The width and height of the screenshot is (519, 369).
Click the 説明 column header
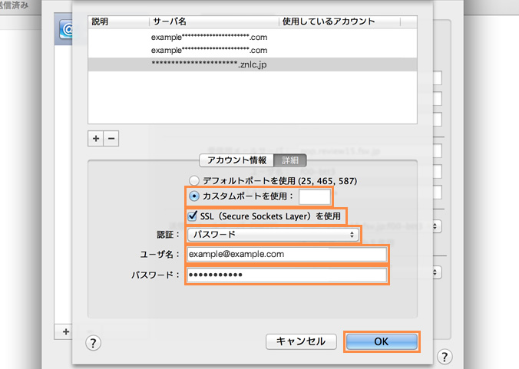click(x=118, y=21)
